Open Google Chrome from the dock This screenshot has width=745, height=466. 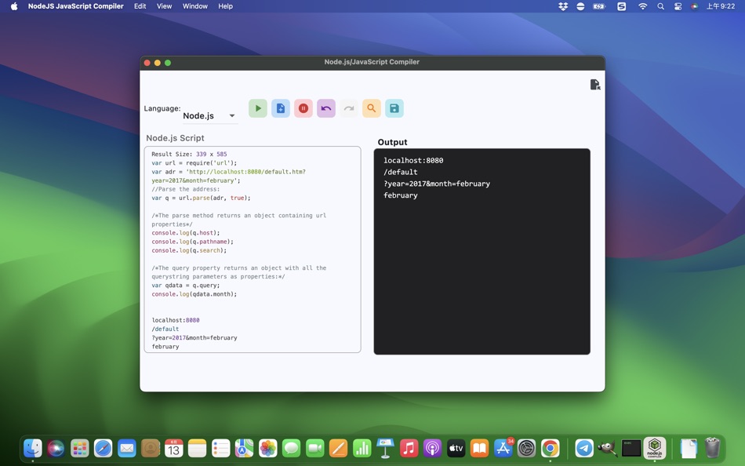(551, 448)
